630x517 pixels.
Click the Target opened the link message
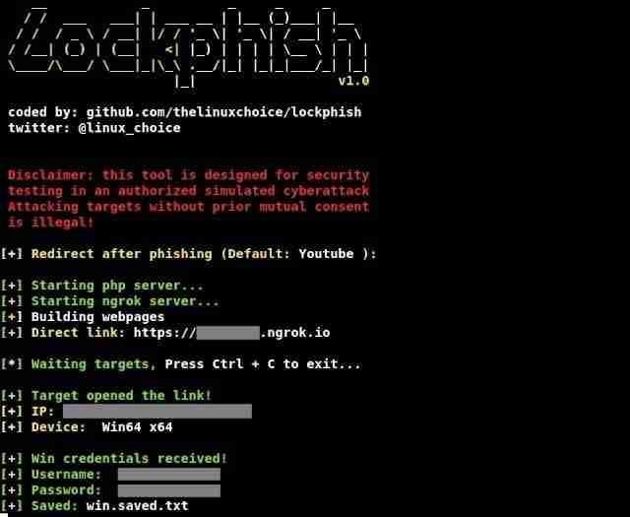(x=121, y=396)
